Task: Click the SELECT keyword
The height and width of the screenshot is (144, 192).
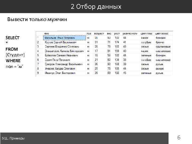Action: click(x=13, y=38)
